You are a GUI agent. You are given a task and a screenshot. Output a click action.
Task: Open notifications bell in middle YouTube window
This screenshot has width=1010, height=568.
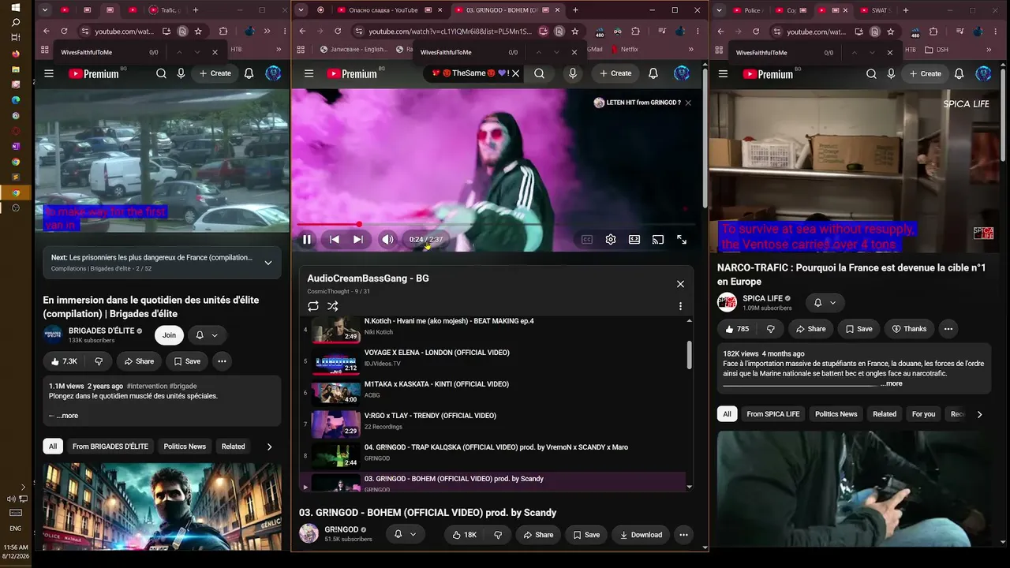click(x=653, y=73)
